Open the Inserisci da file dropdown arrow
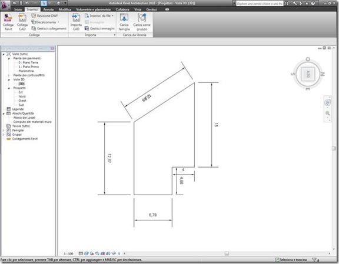 (x=112, y=16)
